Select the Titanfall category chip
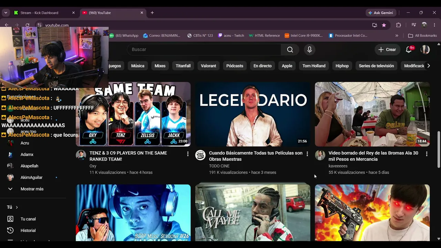The height and width of the screenshot is (248, 441). pyautogui.click(x=183, y=66)
